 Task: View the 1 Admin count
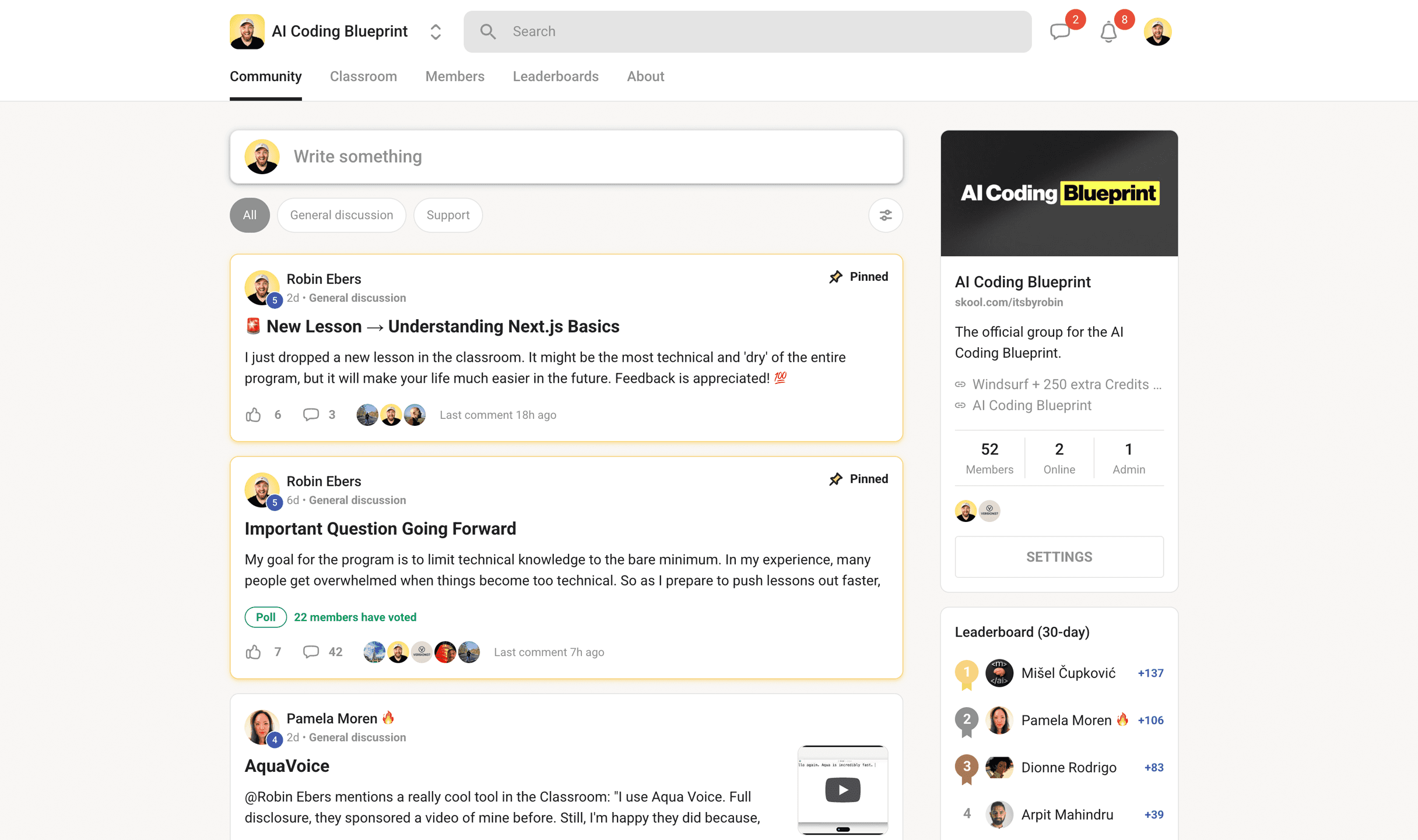coord(1129,458)
